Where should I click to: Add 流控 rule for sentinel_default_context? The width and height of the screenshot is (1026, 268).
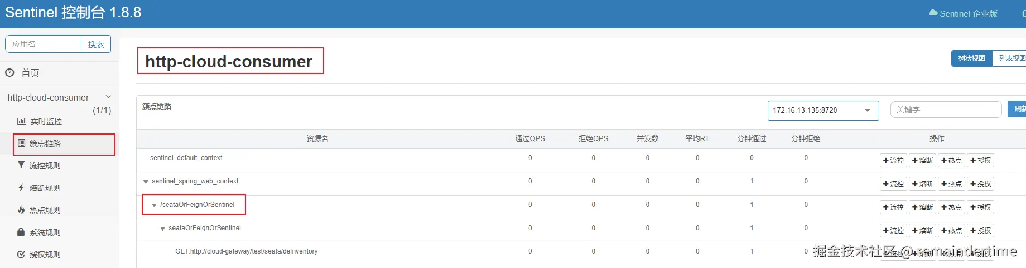[x=893, y=161]
